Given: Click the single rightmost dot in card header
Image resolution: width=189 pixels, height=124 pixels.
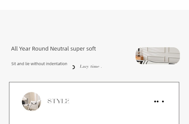Looking at the screenshot, I should [163, 102].
